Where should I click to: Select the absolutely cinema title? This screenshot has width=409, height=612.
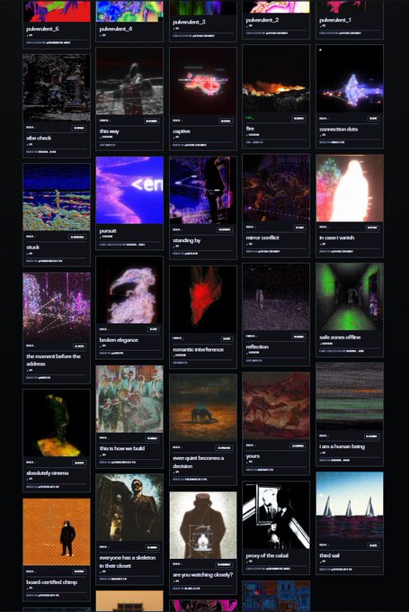click(47, 473)
